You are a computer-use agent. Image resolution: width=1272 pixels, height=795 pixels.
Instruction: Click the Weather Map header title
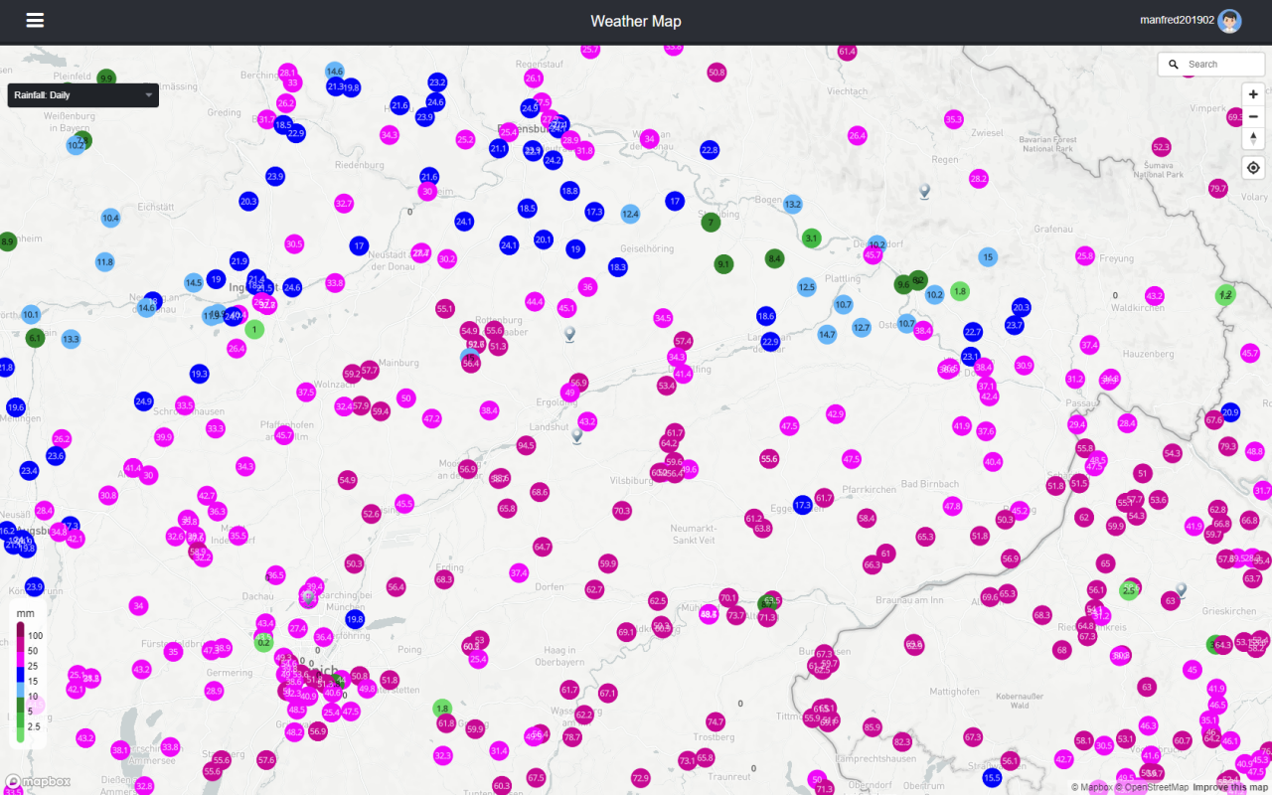(x=635, y=22)
